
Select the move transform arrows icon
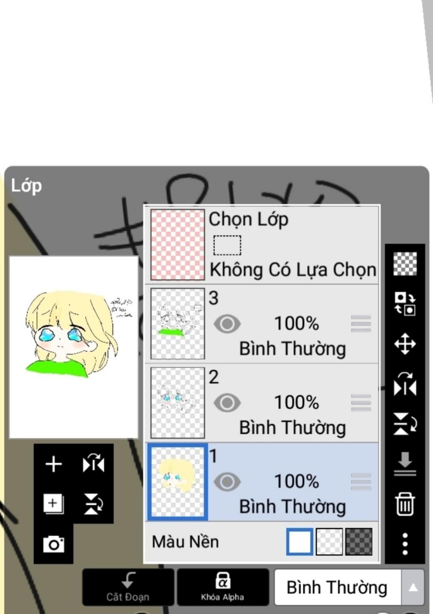pyautogui.click(x=405, y=344)
